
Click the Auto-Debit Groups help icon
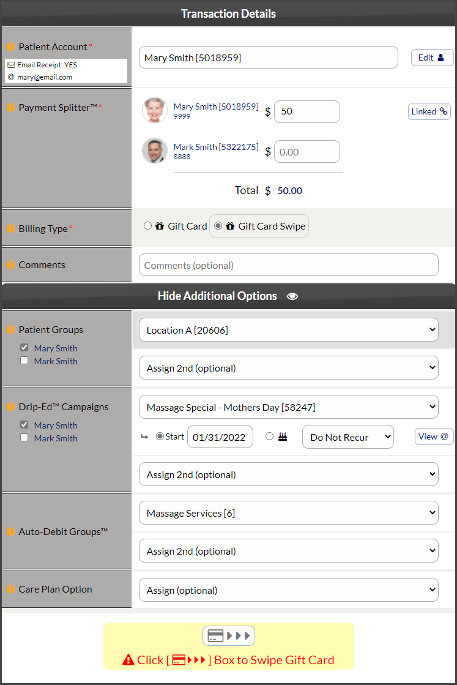(x=10, y=531)
